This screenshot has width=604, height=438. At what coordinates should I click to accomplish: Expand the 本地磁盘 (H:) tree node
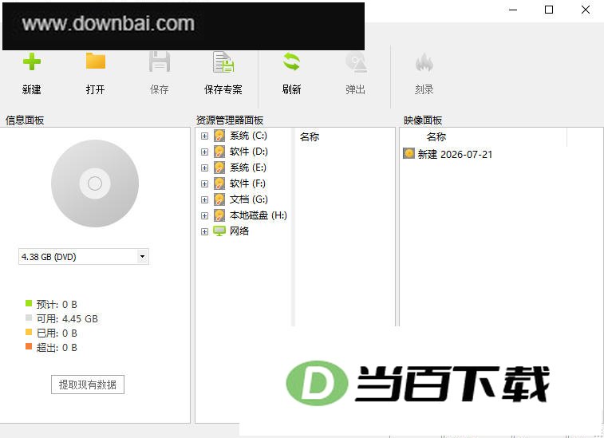coord(204,215)
